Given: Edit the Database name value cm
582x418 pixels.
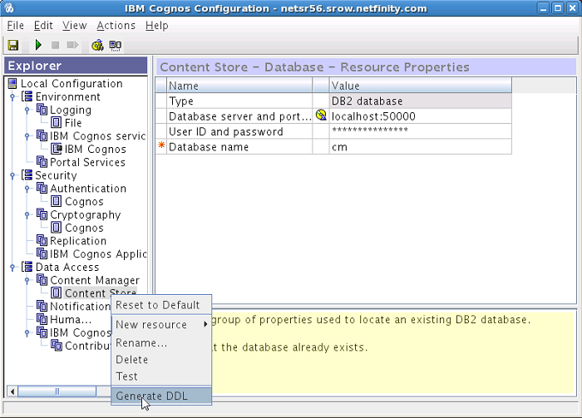Looking at the screenshot, I should pos(420,147).
